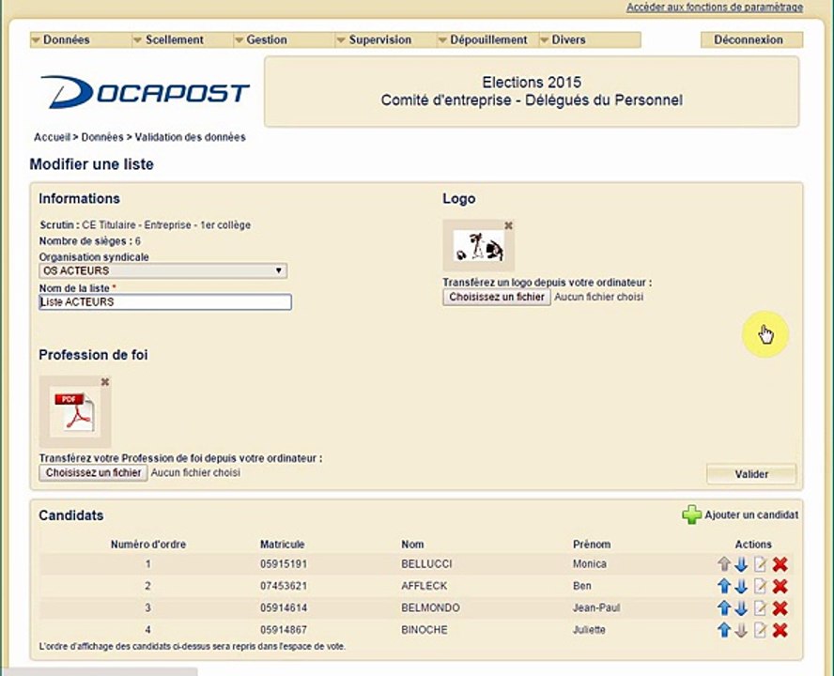This screenshot has width=834, height=676.
Task: Remove the Profession de foi PDF
Action: coord(105,382)
